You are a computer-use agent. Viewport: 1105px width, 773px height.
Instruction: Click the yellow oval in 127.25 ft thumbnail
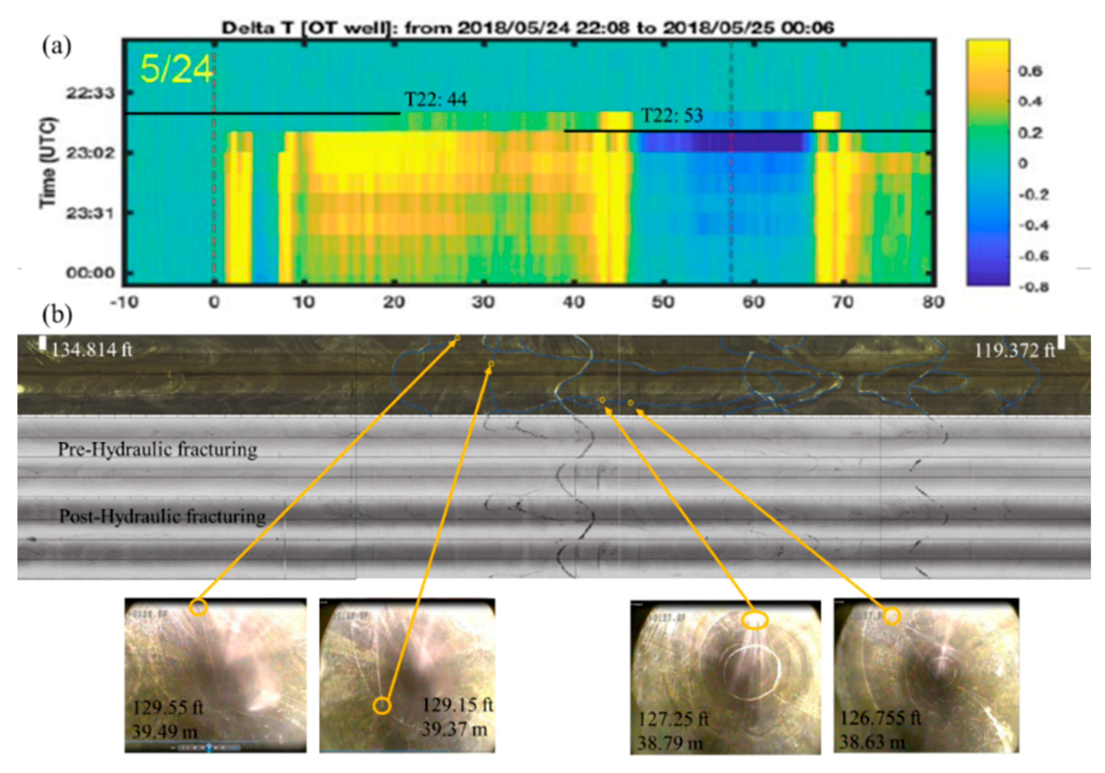[755, 620]
